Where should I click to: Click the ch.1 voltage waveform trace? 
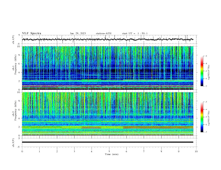(107, 39)
